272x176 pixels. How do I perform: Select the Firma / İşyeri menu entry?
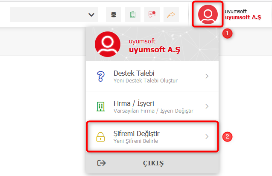coord(145,106)
